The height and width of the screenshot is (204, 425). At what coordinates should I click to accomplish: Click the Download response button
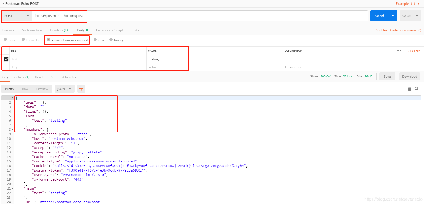[x=409, y=77]
